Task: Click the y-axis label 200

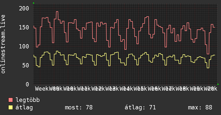Action: point(24,9)
